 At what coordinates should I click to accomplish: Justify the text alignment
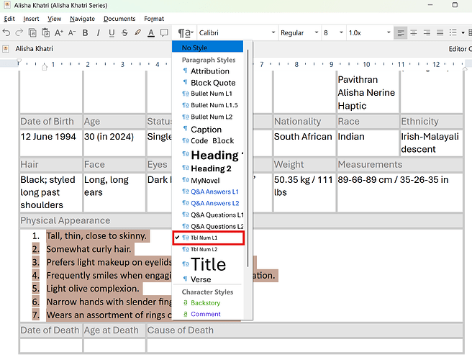[440, 32]
